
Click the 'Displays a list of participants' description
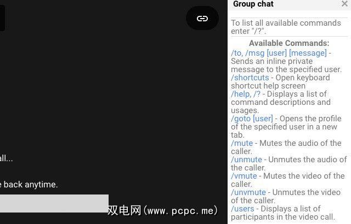(283, 213)
